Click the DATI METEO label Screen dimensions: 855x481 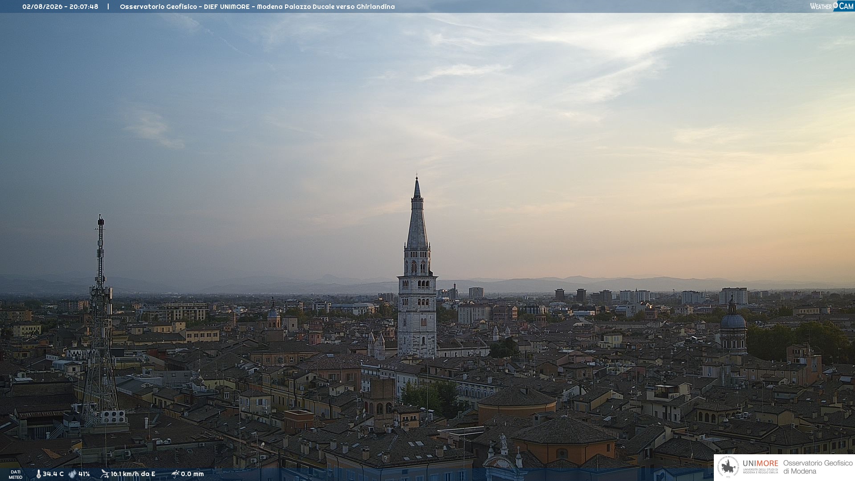point(16,475)
